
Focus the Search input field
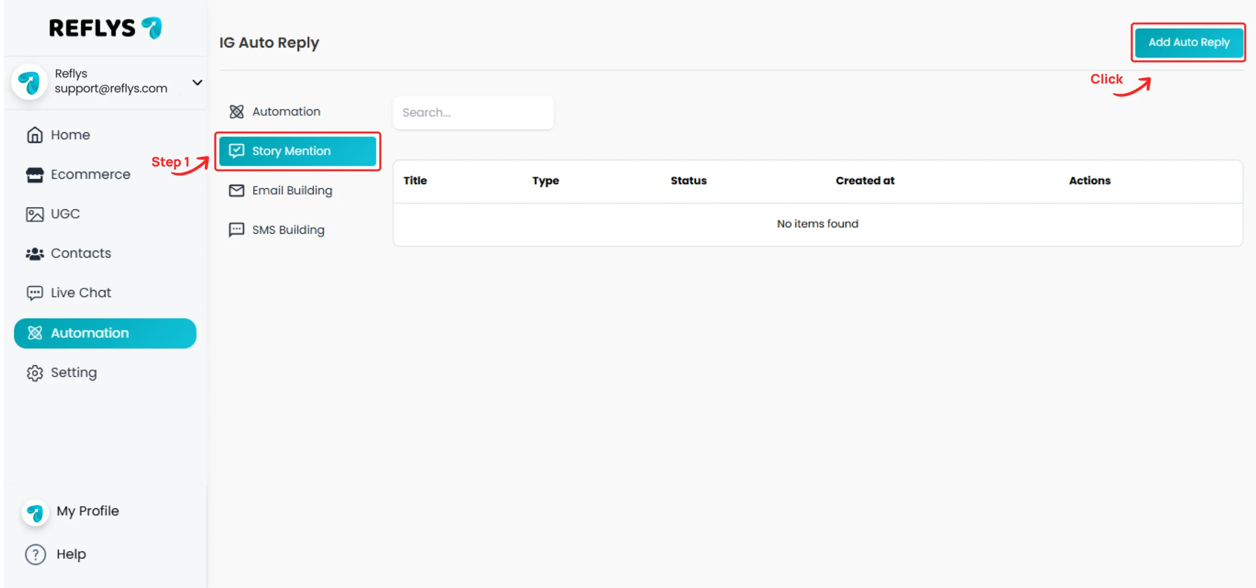pos(473,113)
